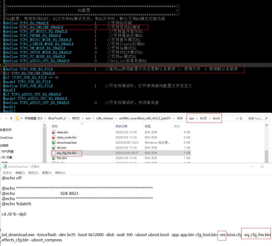Viewport: 272px width, 246px height.
Task: Go to BlueTooth_ic in the path
Action: [x=57, y=119]
